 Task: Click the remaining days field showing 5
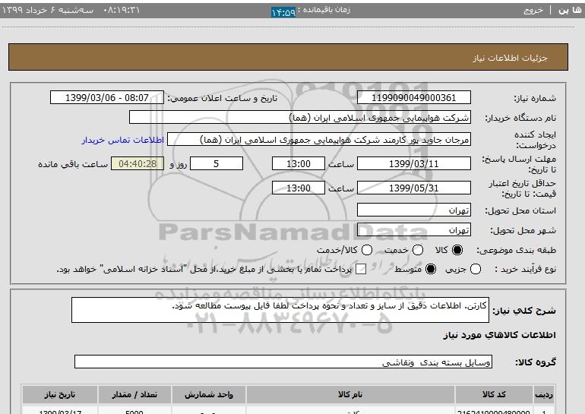coord(217,163)
